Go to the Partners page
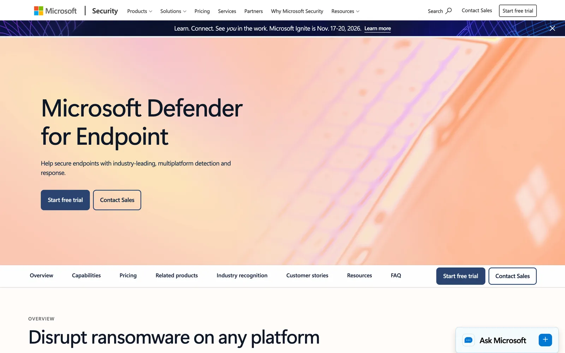Screen dimensions: 565x353 pyautogui.click(x=254, y=11)
